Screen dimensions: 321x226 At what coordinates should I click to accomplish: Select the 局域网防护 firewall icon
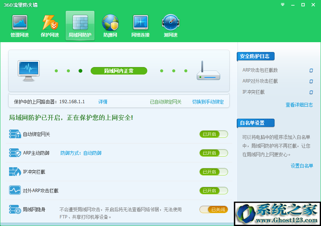pyautogui.click(x=80, y=22)
